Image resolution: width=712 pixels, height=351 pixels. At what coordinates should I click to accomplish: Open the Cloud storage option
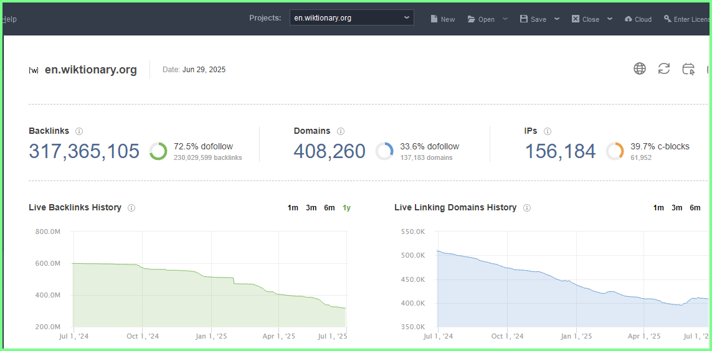638,19
